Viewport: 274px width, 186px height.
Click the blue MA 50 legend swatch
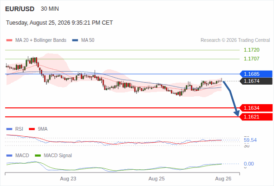(x=75, y=40)
